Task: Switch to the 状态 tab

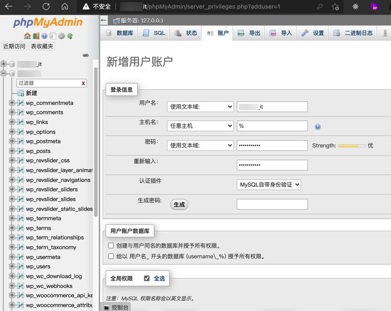Action: pyautogui.click(x=186, y=33)
